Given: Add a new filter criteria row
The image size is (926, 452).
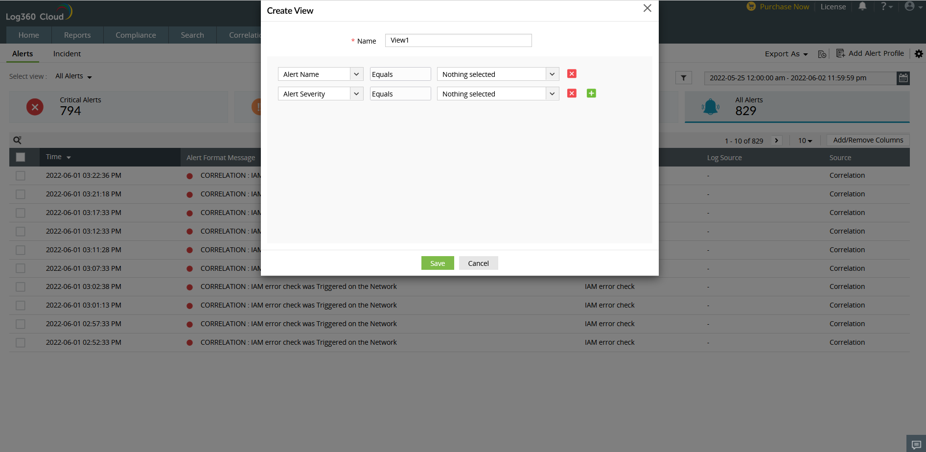Looking at the screenshot, I should 591,94.
